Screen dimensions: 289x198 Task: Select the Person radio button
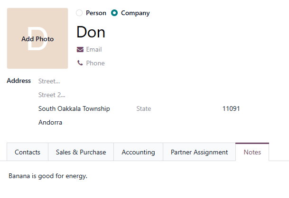(x=79, y=13)
